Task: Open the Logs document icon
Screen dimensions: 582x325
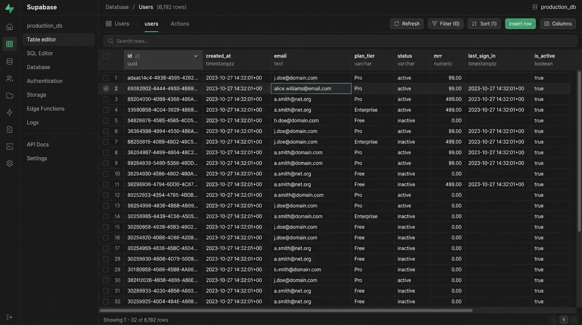Action: coord(9,129)
